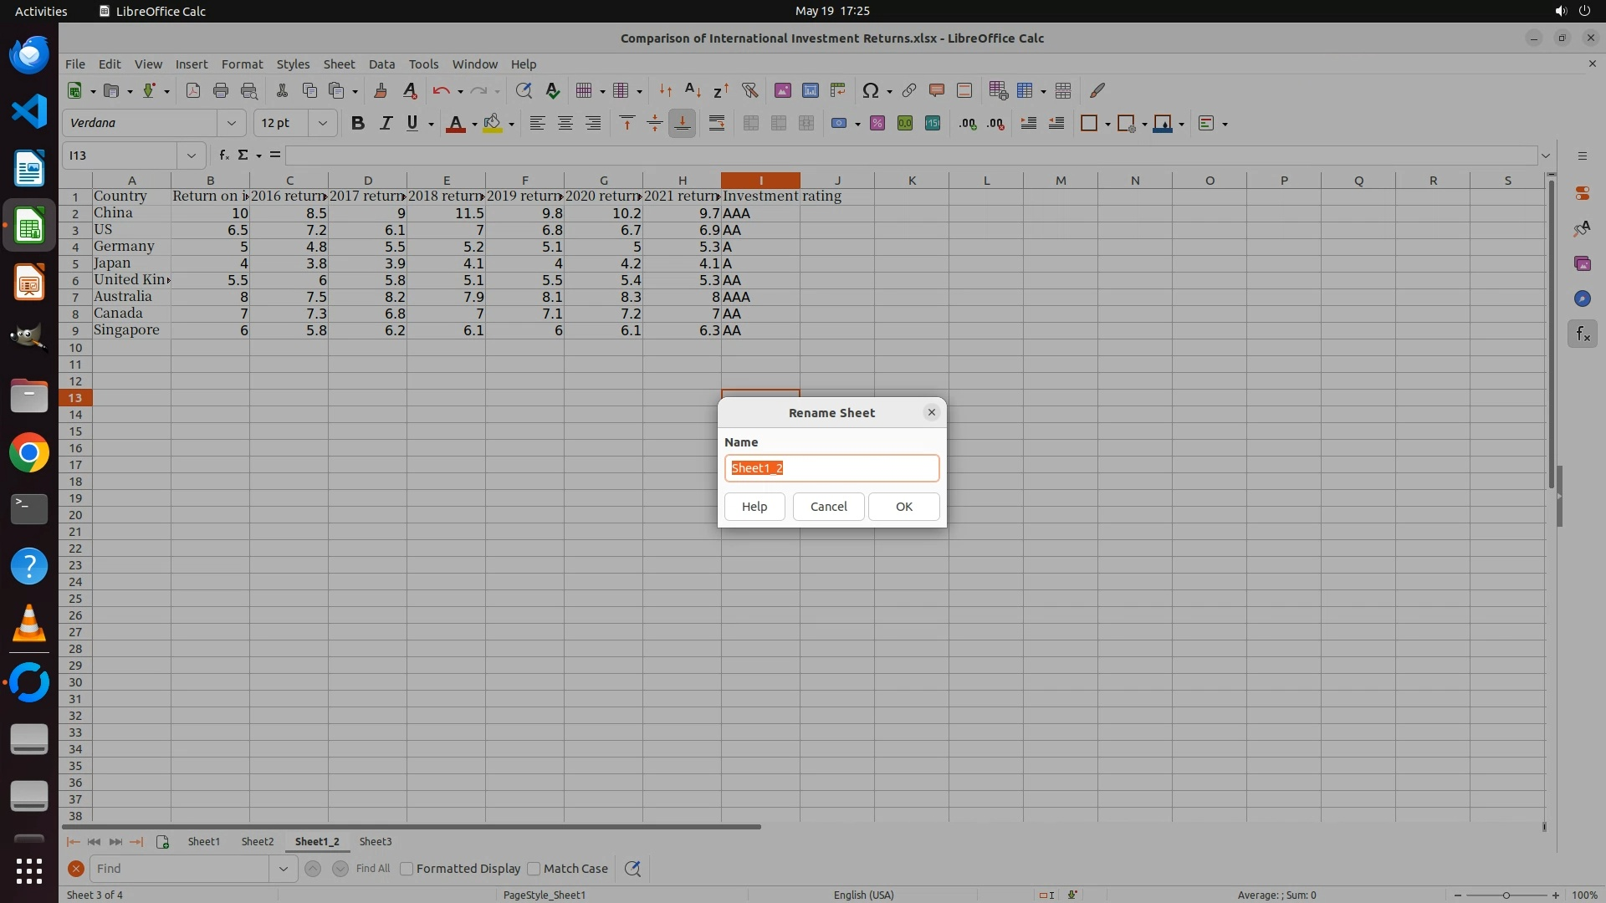This screenshot has width=1606, height=903.
Task: Enable the Match Case checkbox
Action: [x=534, y=869]
